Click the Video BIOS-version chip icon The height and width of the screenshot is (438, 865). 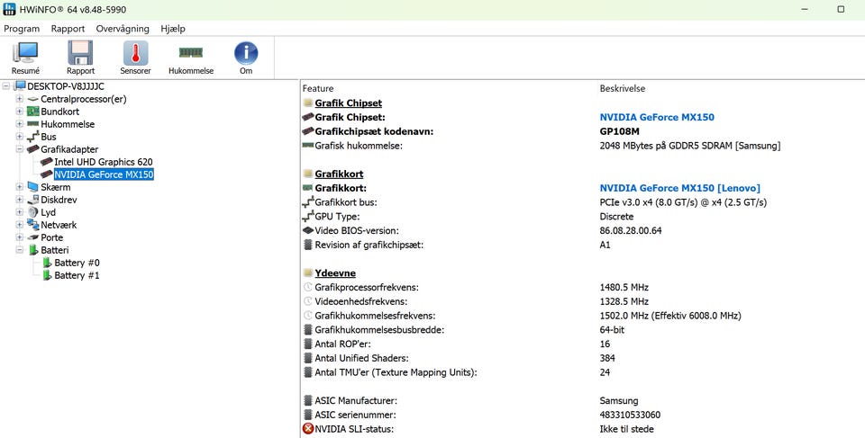pos(308,231)
